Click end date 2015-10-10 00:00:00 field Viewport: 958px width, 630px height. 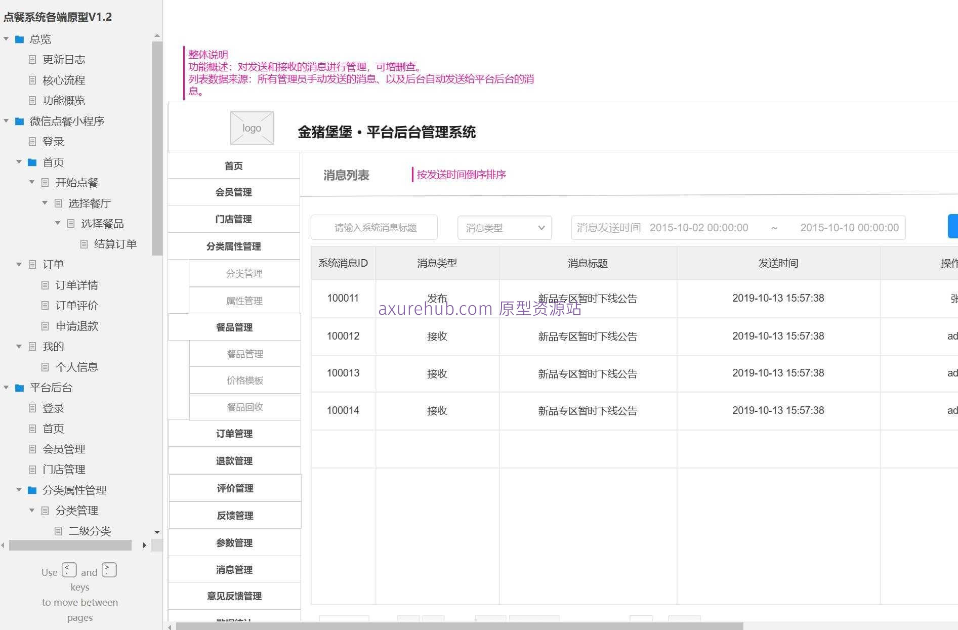tap(849, 228)
